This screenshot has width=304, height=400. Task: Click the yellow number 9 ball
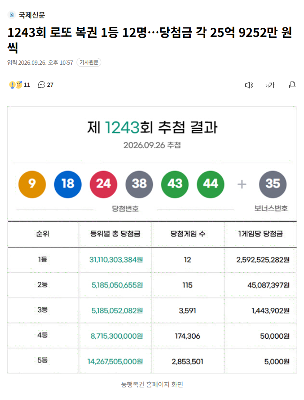(32, 185)
